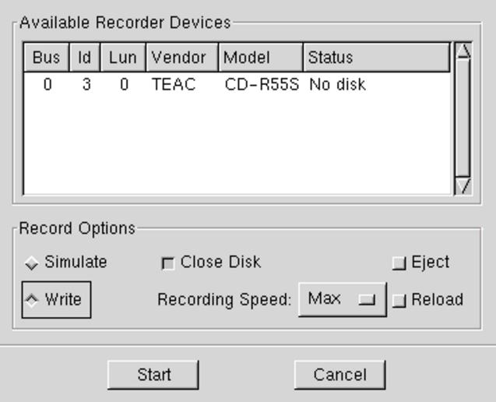Click the Lun column header
This screenshot has width=496, height=402.
(x=123, y=58)
